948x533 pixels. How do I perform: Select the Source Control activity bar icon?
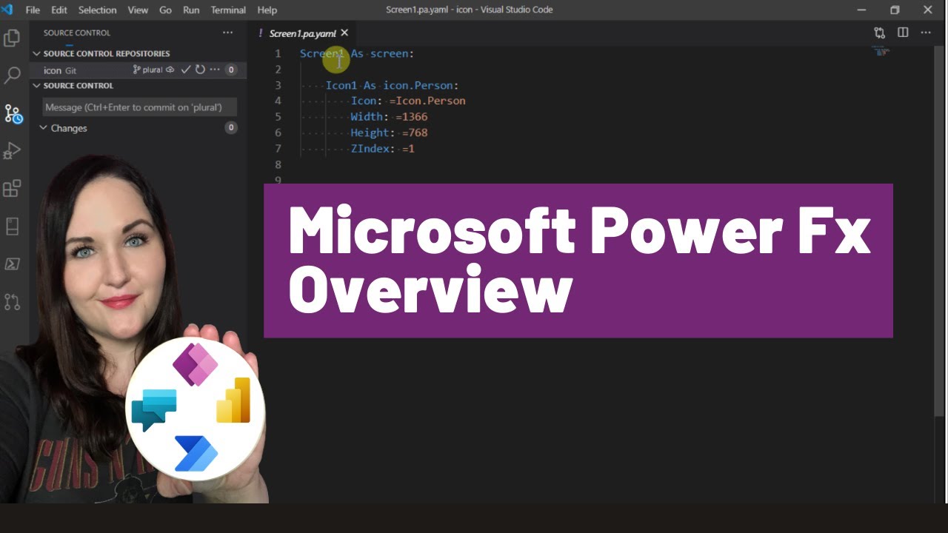coord(13,113)
